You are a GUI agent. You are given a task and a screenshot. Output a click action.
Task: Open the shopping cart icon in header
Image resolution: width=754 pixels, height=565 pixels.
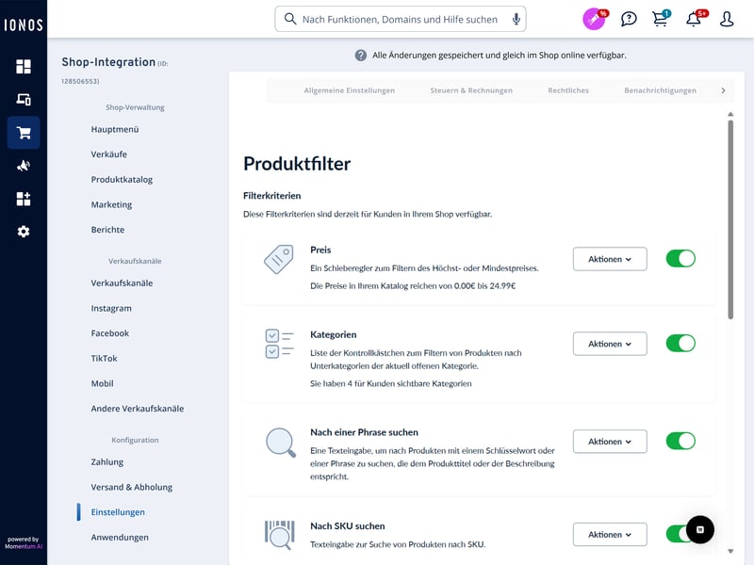(660, 19)
